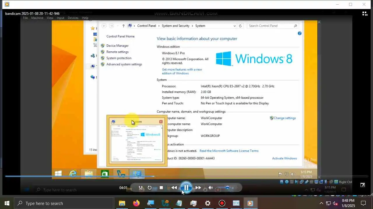Click the rewind button in the player
Viewport: 373px width, 209px height.
(x=174, y=188)
